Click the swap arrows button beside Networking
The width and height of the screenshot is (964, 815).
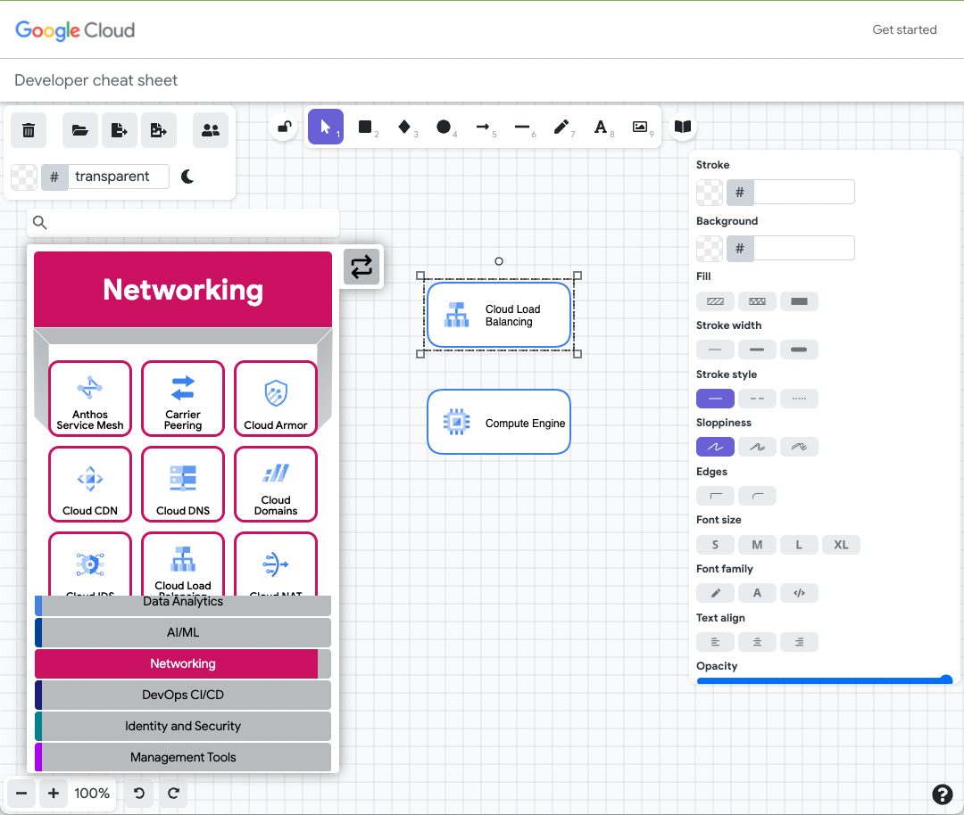[361, 267]
